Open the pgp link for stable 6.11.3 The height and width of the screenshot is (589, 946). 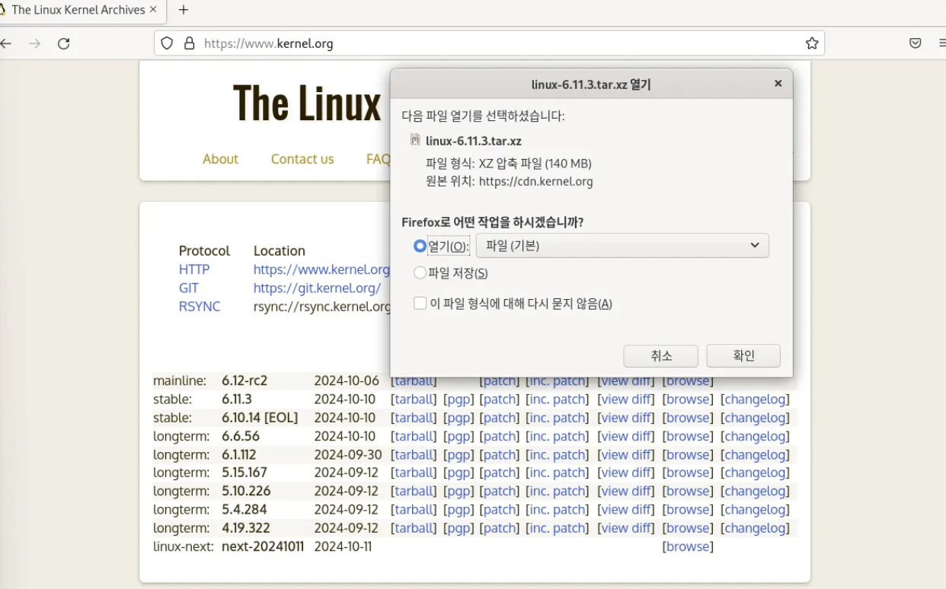(x=459, y=400)
